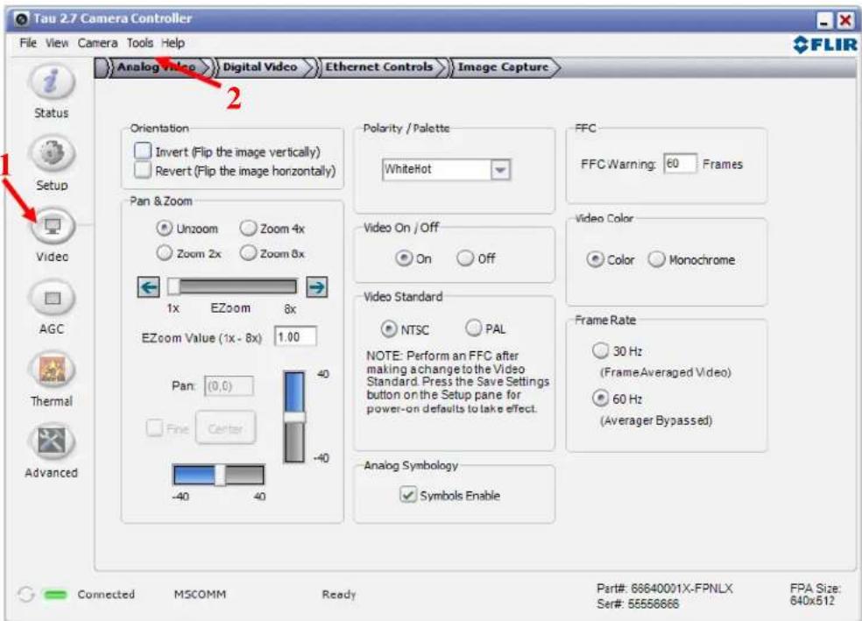Open the Tools menu
Image resolution: width=862 pixels, height=621 pixels.
coord(140,43)
